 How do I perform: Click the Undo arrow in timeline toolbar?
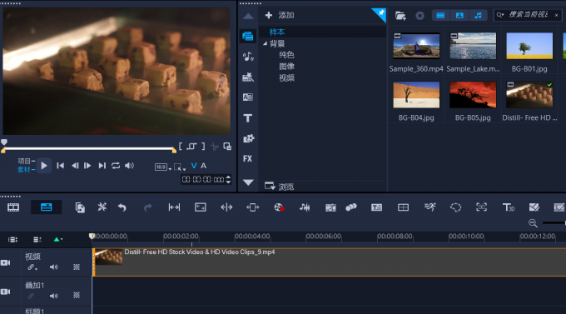click(x=122, y=207)
